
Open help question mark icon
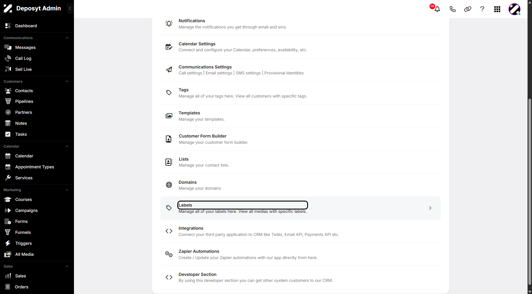point(482,9)
